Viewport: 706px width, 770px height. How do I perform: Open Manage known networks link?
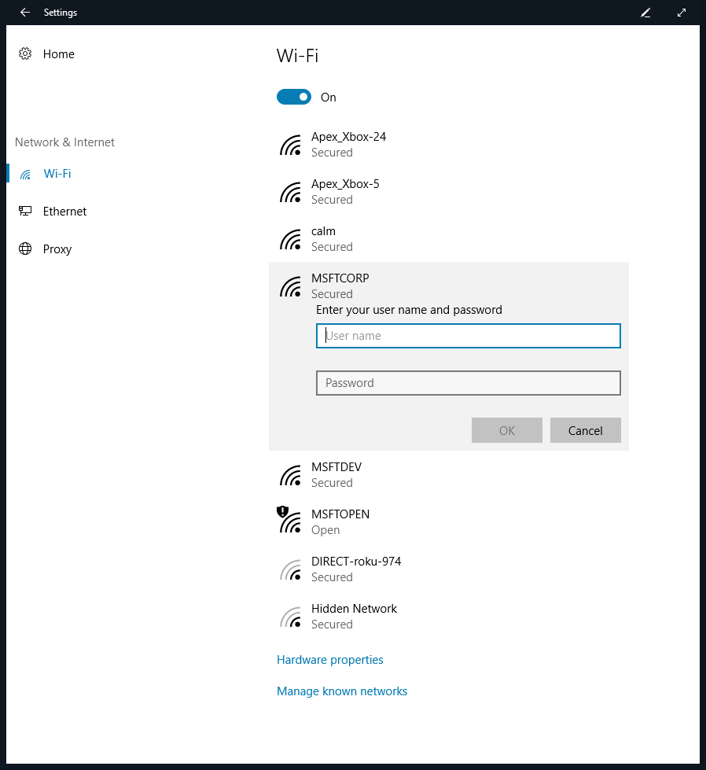tap(342, 691)
